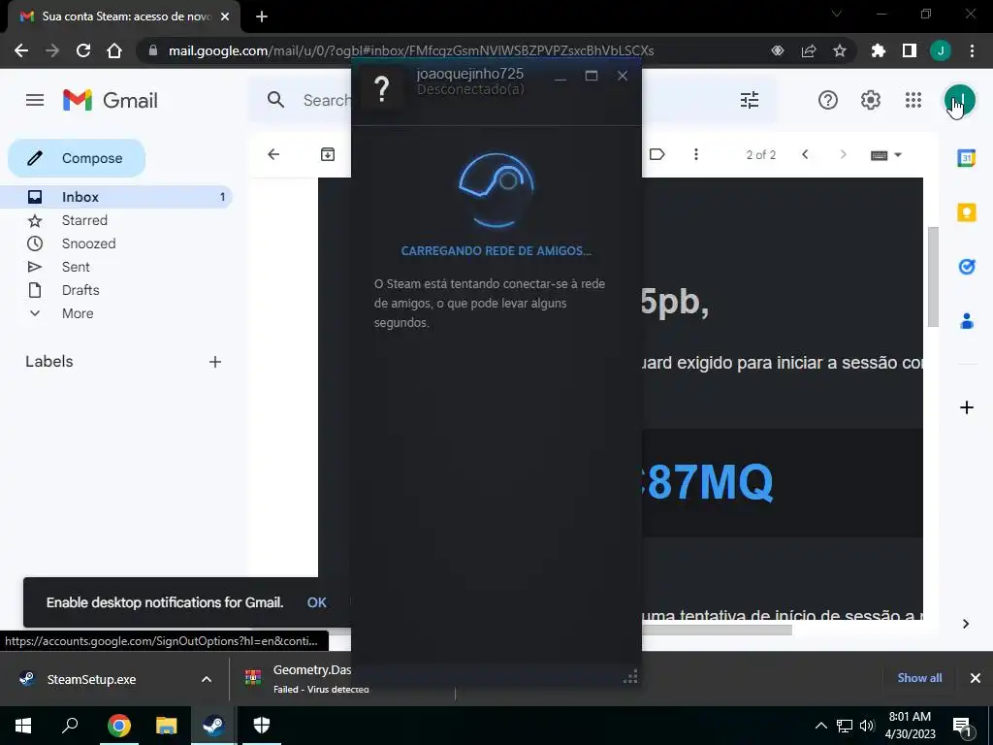Close the downloads bar
The height and width of the screenshot is (745, 993).
976,678
